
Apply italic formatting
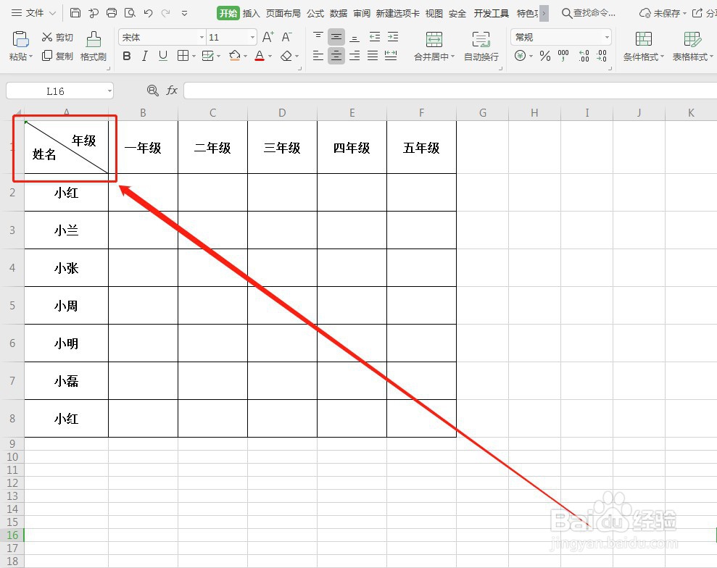145,56
